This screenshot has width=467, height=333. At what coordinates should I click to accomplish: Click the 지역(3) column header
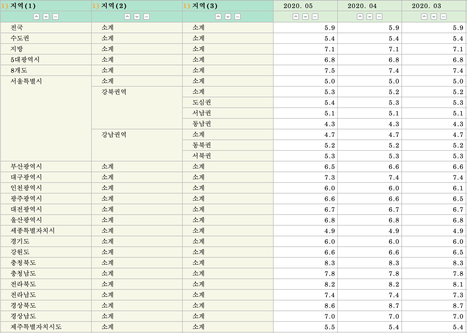(228, 6)
